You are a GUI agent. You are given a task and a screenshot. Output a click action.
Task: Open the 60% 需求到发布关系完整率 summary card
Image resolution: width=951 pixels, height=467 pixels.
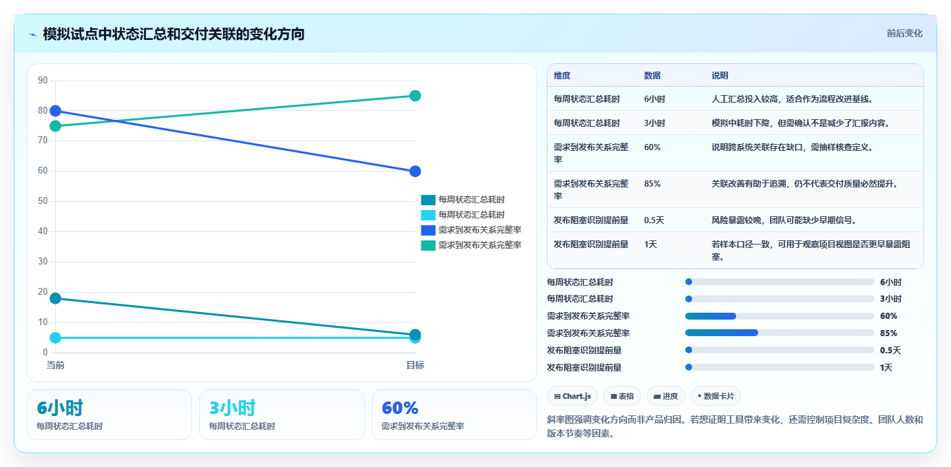click(x=454, y=415)
